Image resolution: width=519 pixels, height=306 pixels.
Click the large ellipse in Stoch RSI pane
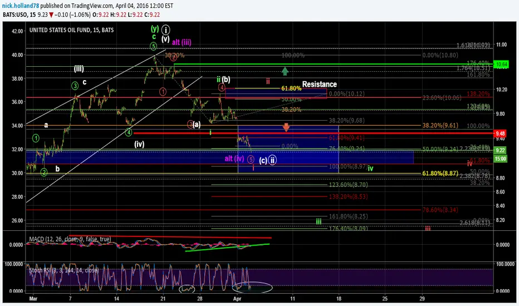coord(252,287)
